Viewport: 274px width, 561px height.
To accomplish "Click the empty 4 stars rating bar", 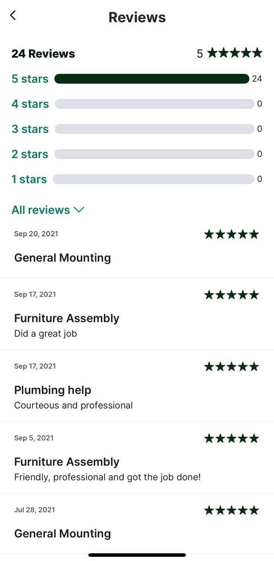I will tap(154, 104).
